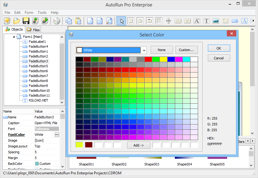The height and width of the screenshot is (178, 258).
Task: Pick the yellow custom color swatch
Action: click(79, 145)
